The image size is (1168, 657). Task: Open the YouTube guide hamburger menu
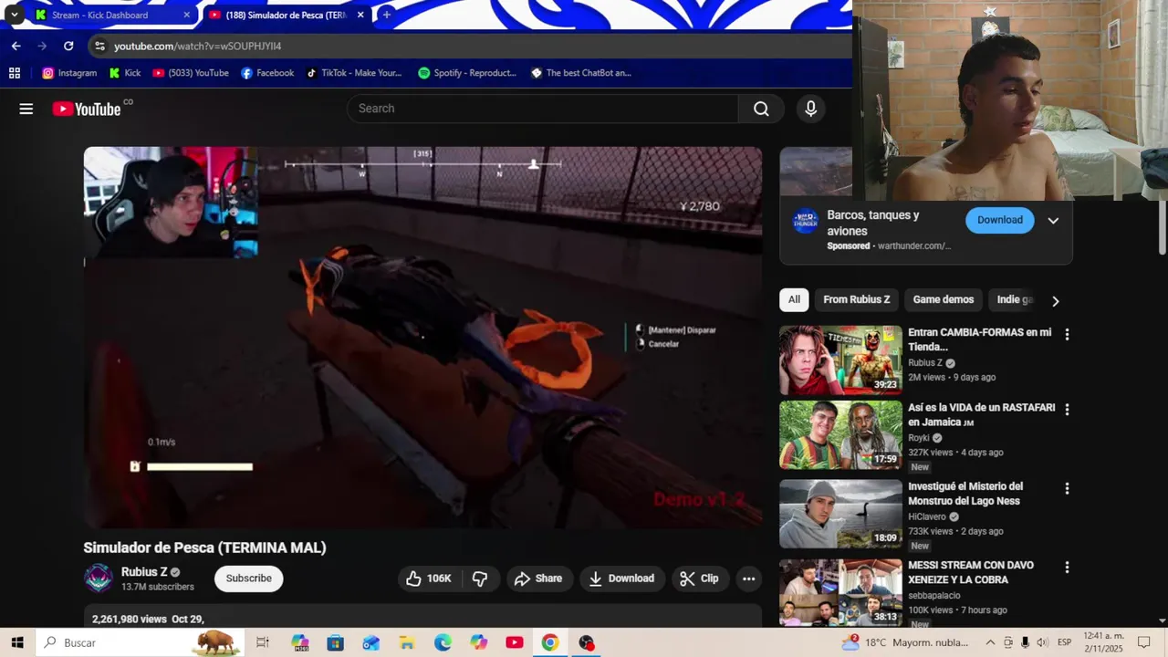tap(26, 109)
